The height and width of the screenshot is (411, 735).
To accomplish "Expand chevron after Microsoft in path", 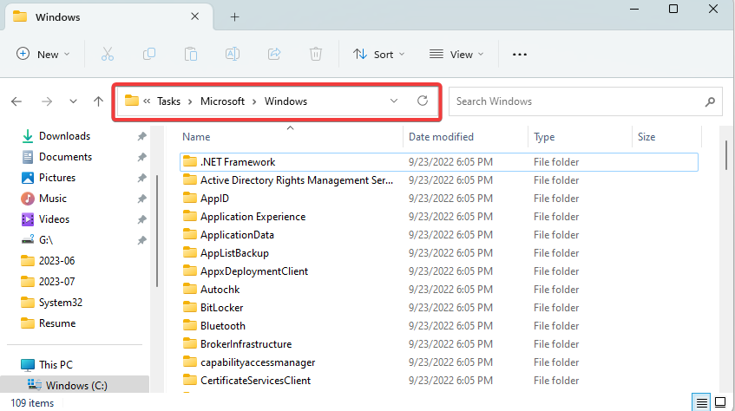I will click(x=254, y=101).
